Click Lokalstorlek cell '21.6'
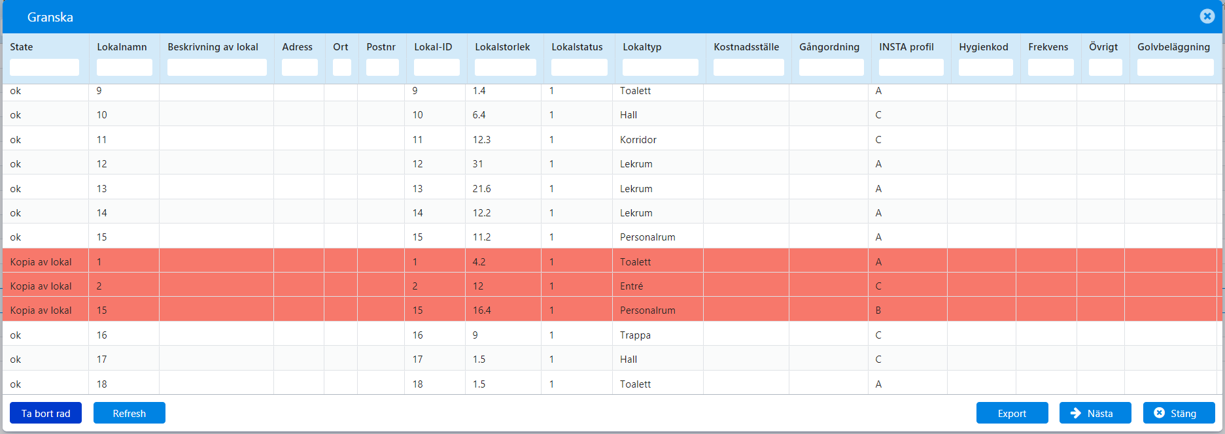Screen dimensions: 1225x434 point(481,189)
